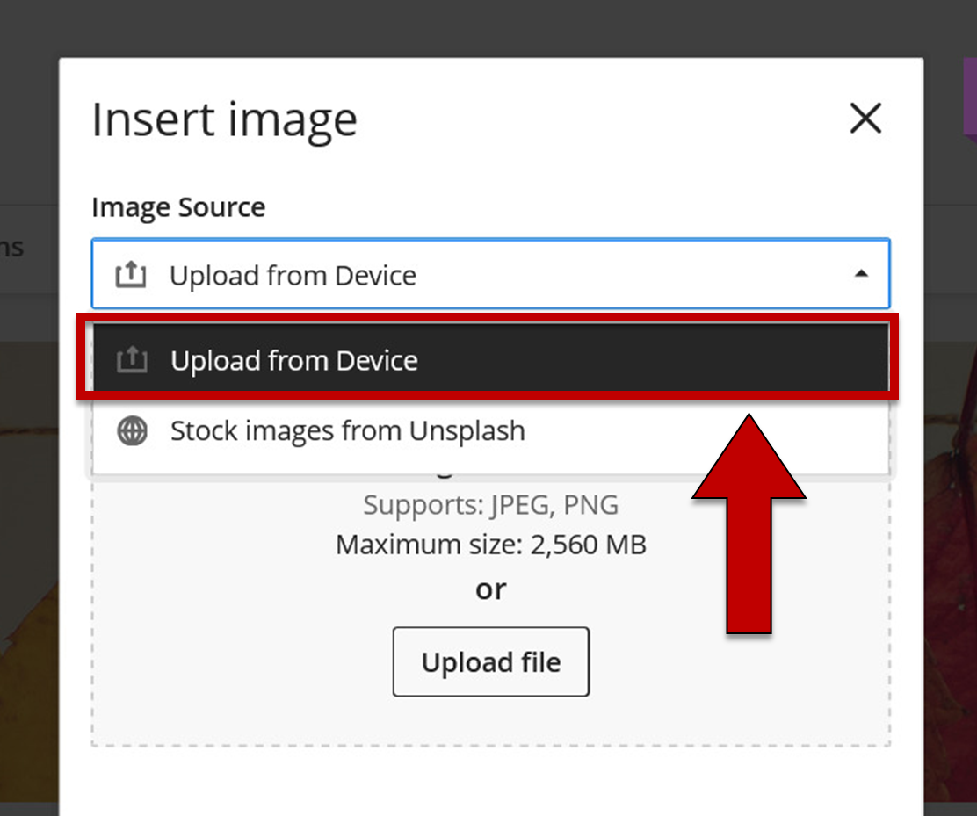Click the dimmed background above the dialog
Screen dimensions: 977x816
click(x=488, y=28)
